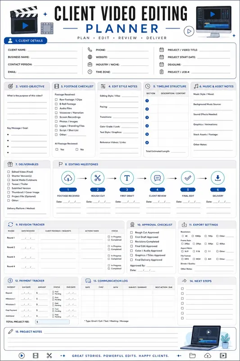Image resolution: width=240 pixels, height=361 pixels.
Task: Click the download Delivery milestone icon
Action: [x=218, y=178]
